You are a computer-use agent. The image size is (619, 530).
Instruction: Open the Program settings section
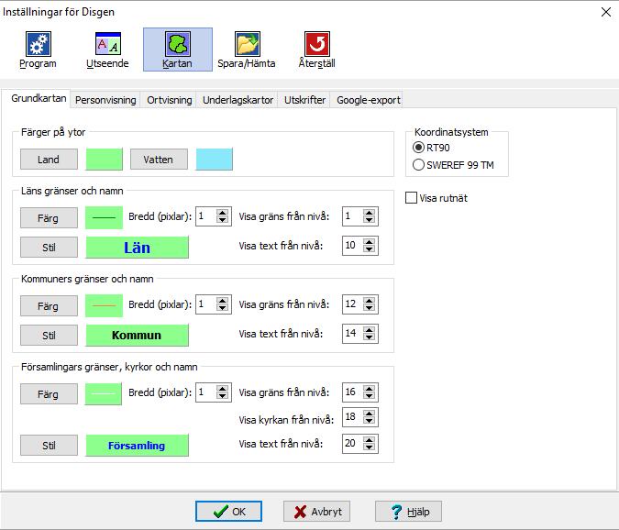(38, 50)
